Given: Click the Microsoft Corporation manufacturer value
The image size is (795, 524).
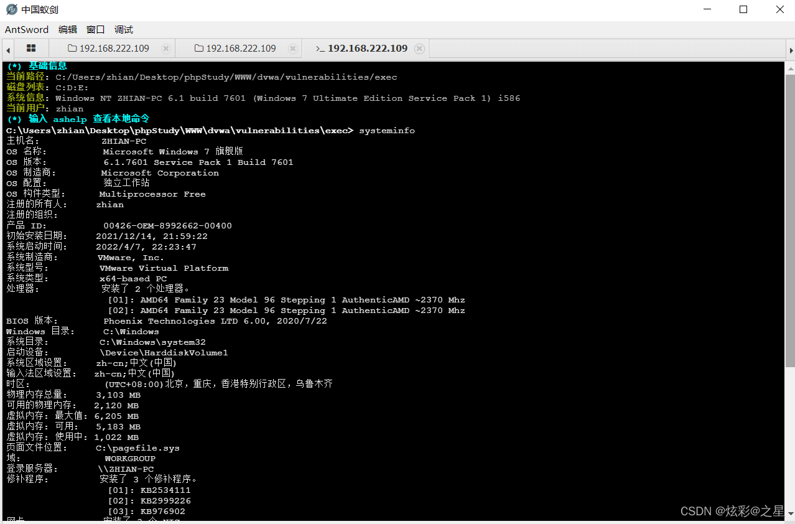Looking at the screenshot, I should [x=160, y=173].
